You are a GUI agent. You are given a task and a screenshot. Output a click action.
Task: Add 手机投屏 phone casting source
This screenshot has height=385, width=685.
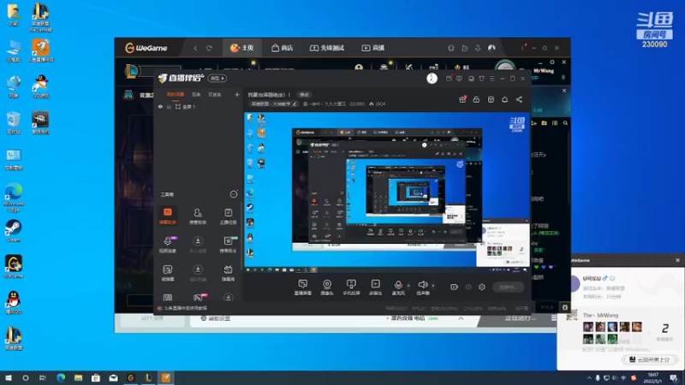point(351,287)
